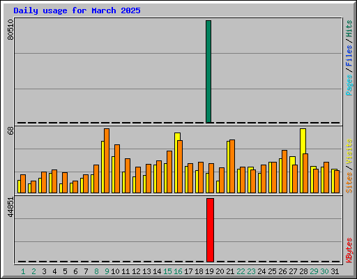Click day label 7 on the x-axis
This screenshot has height=279, width=357.
(86, 271)
